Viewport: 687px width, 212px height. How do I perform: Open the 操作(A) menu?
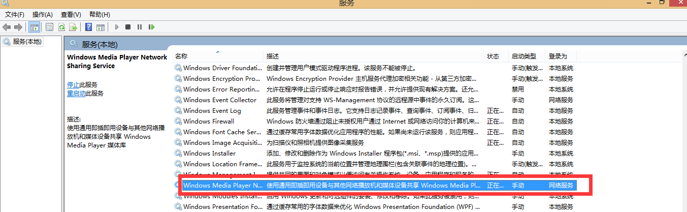tap(42, 15)
